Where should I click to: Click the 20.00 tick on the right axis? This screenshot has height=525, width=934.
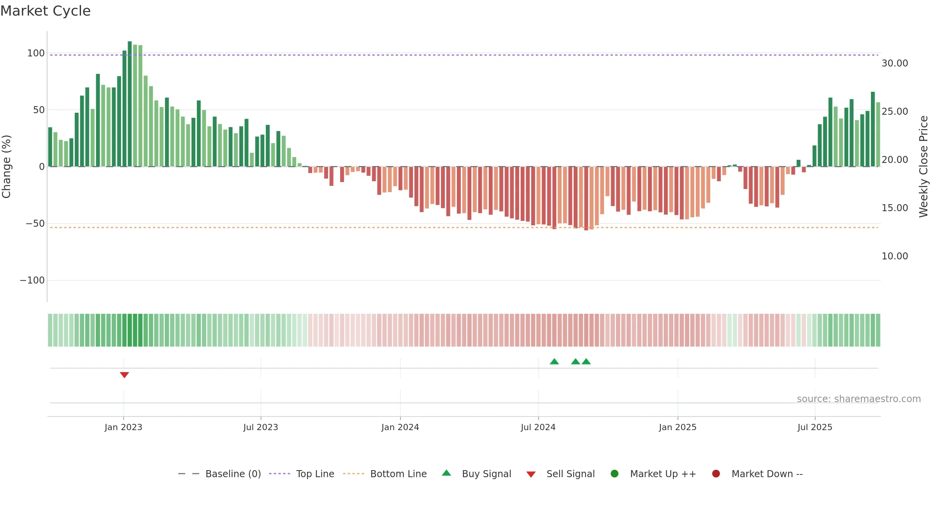coord(895,160)
